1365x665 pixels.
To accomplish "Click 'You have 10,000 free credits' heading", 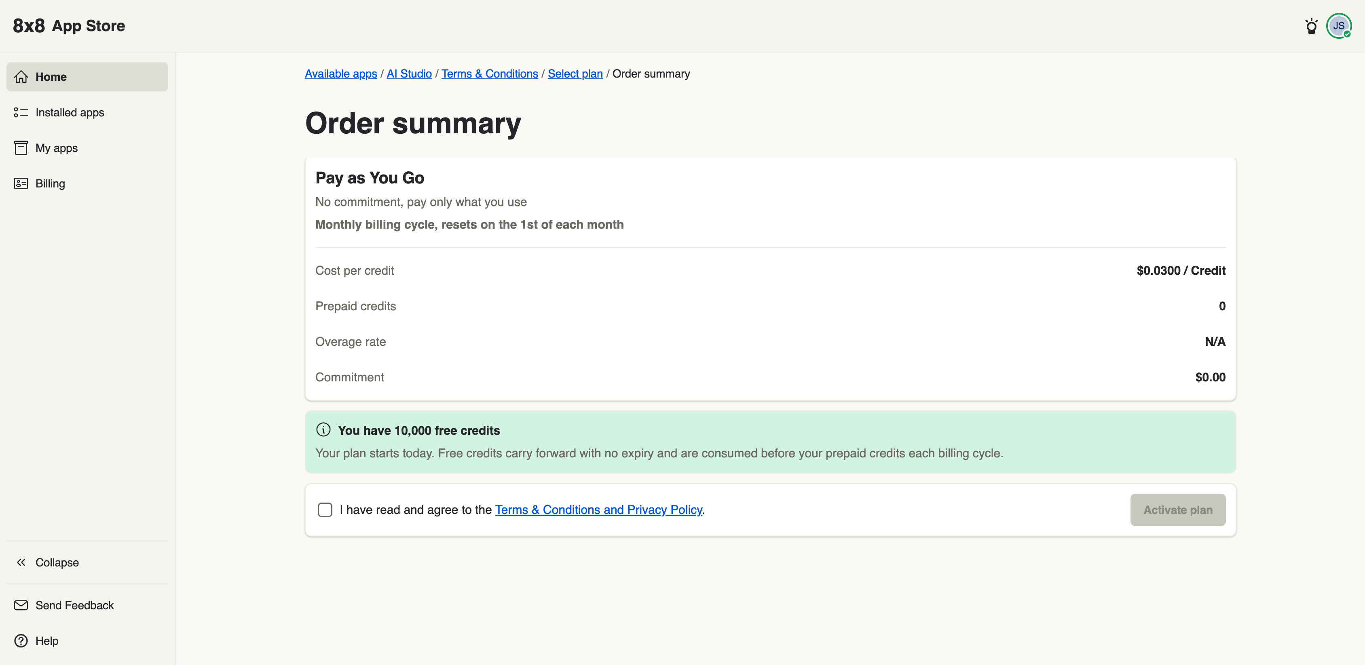I will (x=418, y=430).
